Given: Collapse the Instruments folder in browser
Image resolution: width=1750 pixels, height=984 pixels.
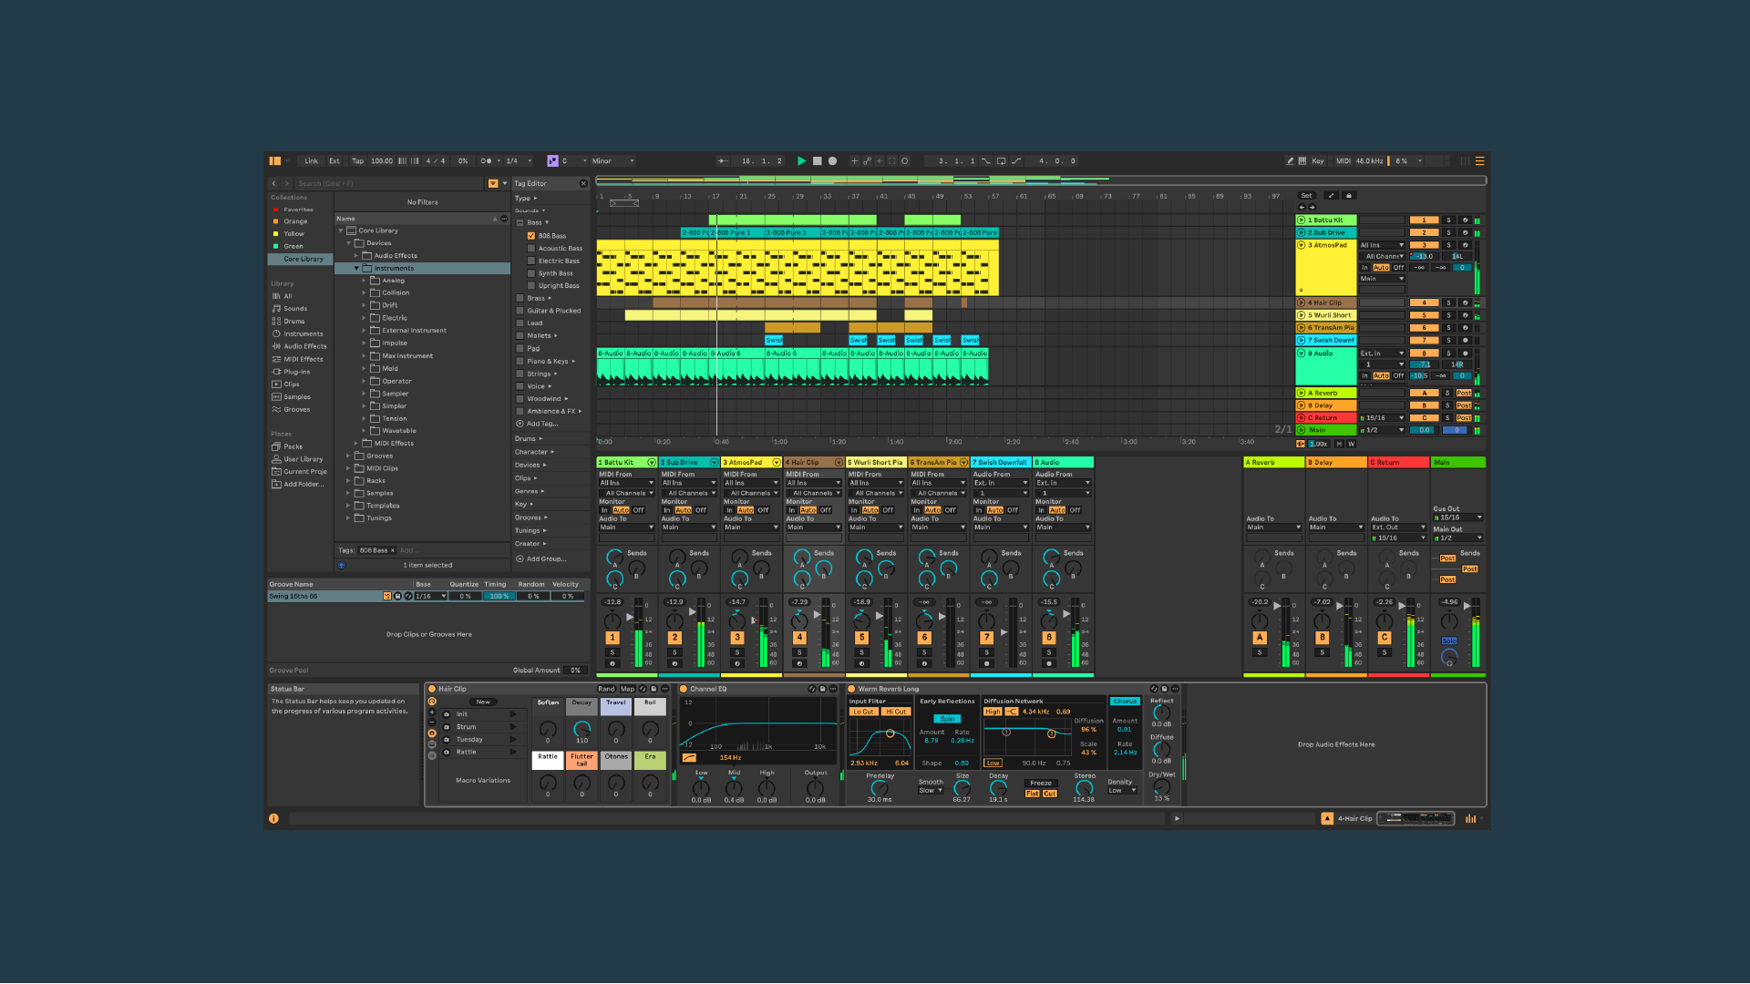Looking at the screenshot, I should [x=356, y=269].
